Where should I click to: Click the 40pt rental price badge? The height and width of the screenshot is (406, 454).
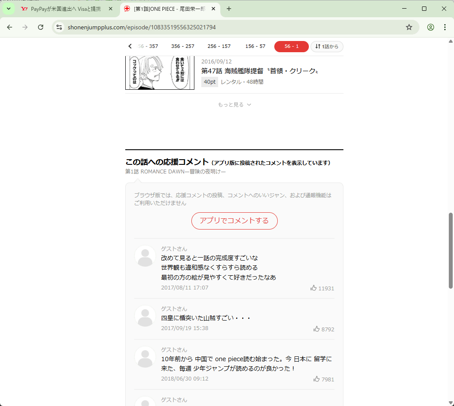[x=210, y=82]
